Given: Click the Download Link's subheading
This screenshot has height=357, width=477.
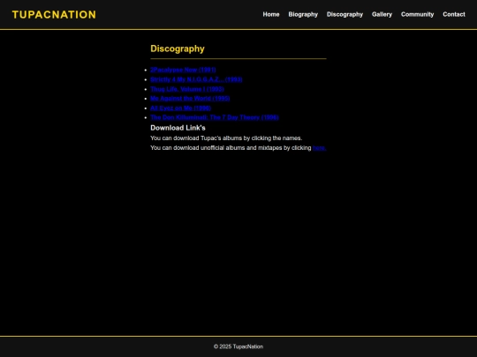Looking at the screenshot, I should coord(178,128).
